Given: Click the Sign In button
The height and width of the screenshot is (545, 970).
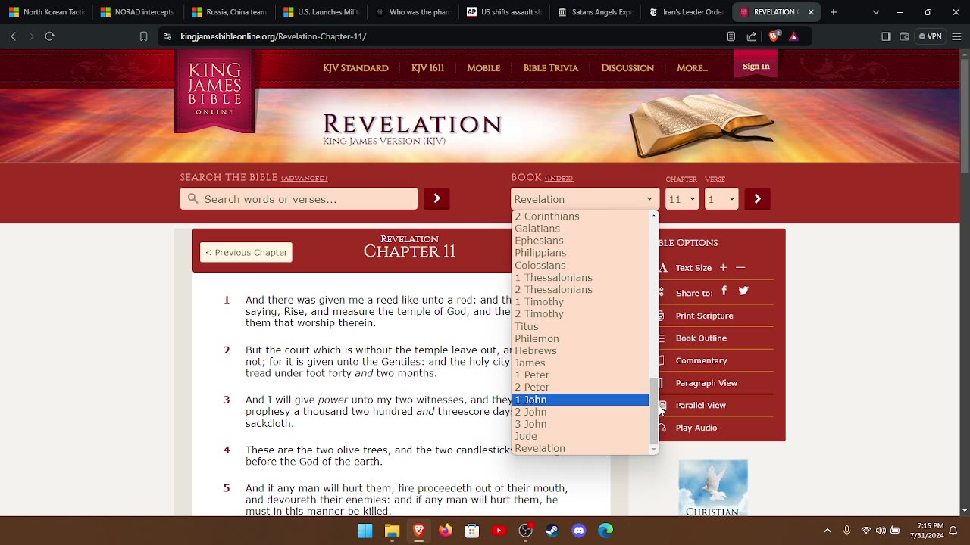Looking at the screenshot, I should (x=756, y=67).
